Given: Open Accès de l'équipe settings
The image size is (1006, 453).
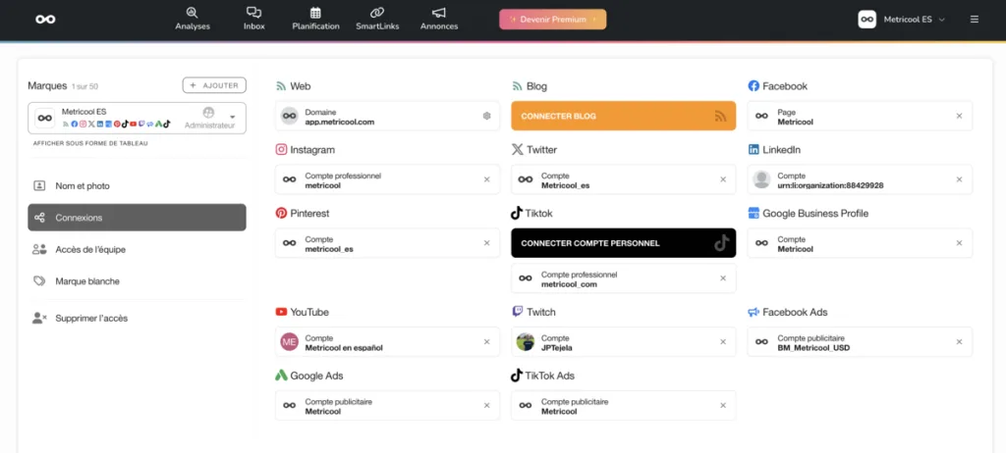Looking at the screenshot, I should [137, 249].
